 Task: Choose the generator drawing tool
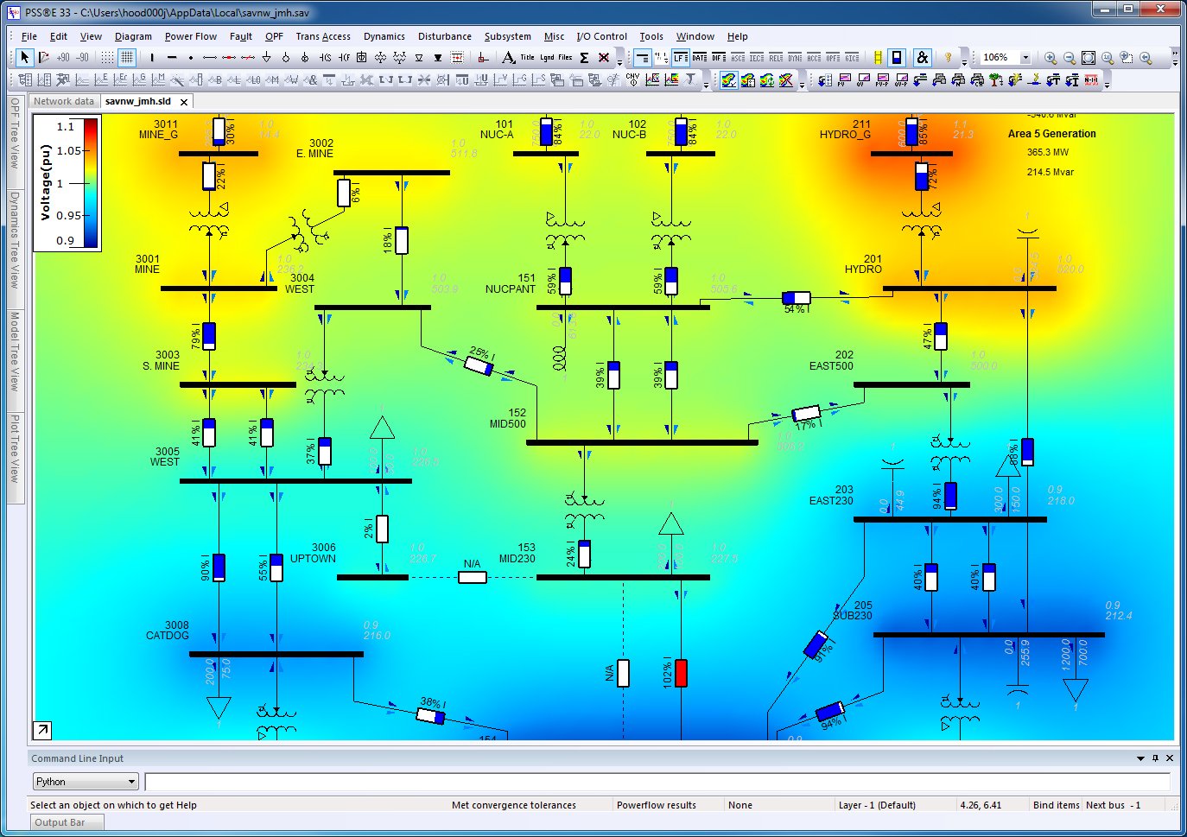[286, 58]
